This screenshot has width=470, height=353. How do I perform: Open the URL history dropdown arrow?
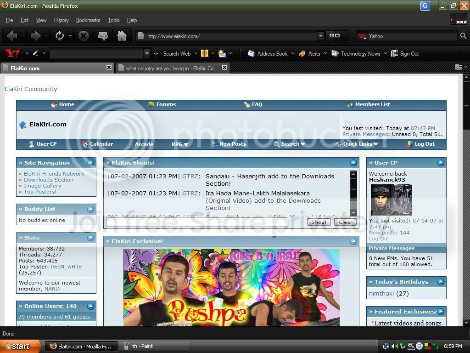[x=321, y=36]
